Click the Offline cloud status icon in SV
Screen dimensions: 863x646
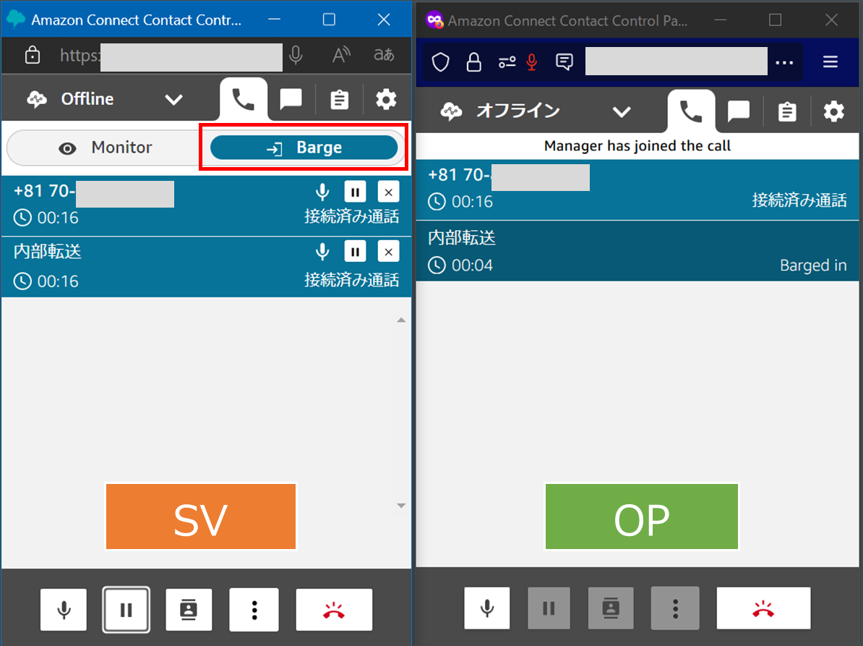click(x=37, y=100)
